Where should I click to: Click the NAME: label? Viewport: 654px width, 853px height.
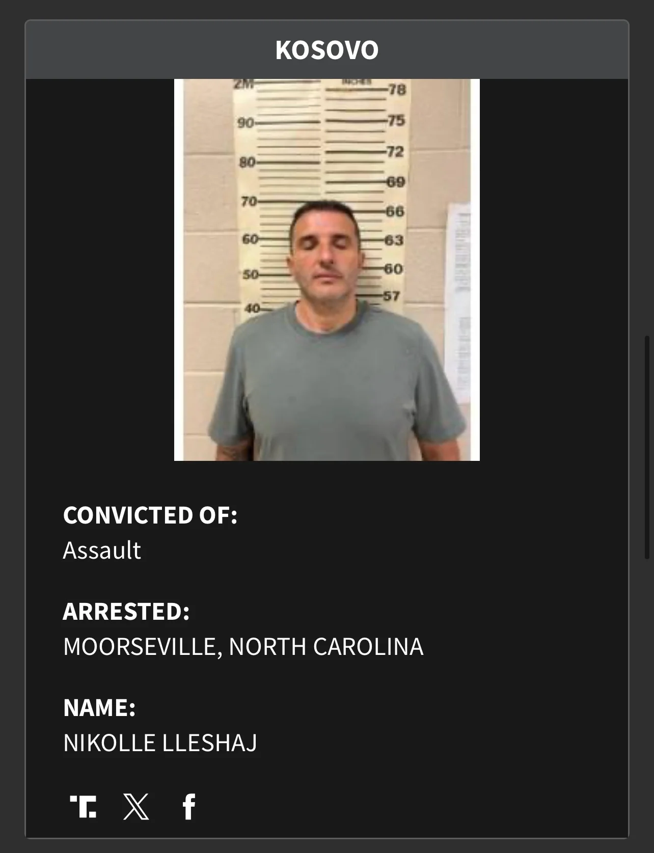tap(99, 708)
